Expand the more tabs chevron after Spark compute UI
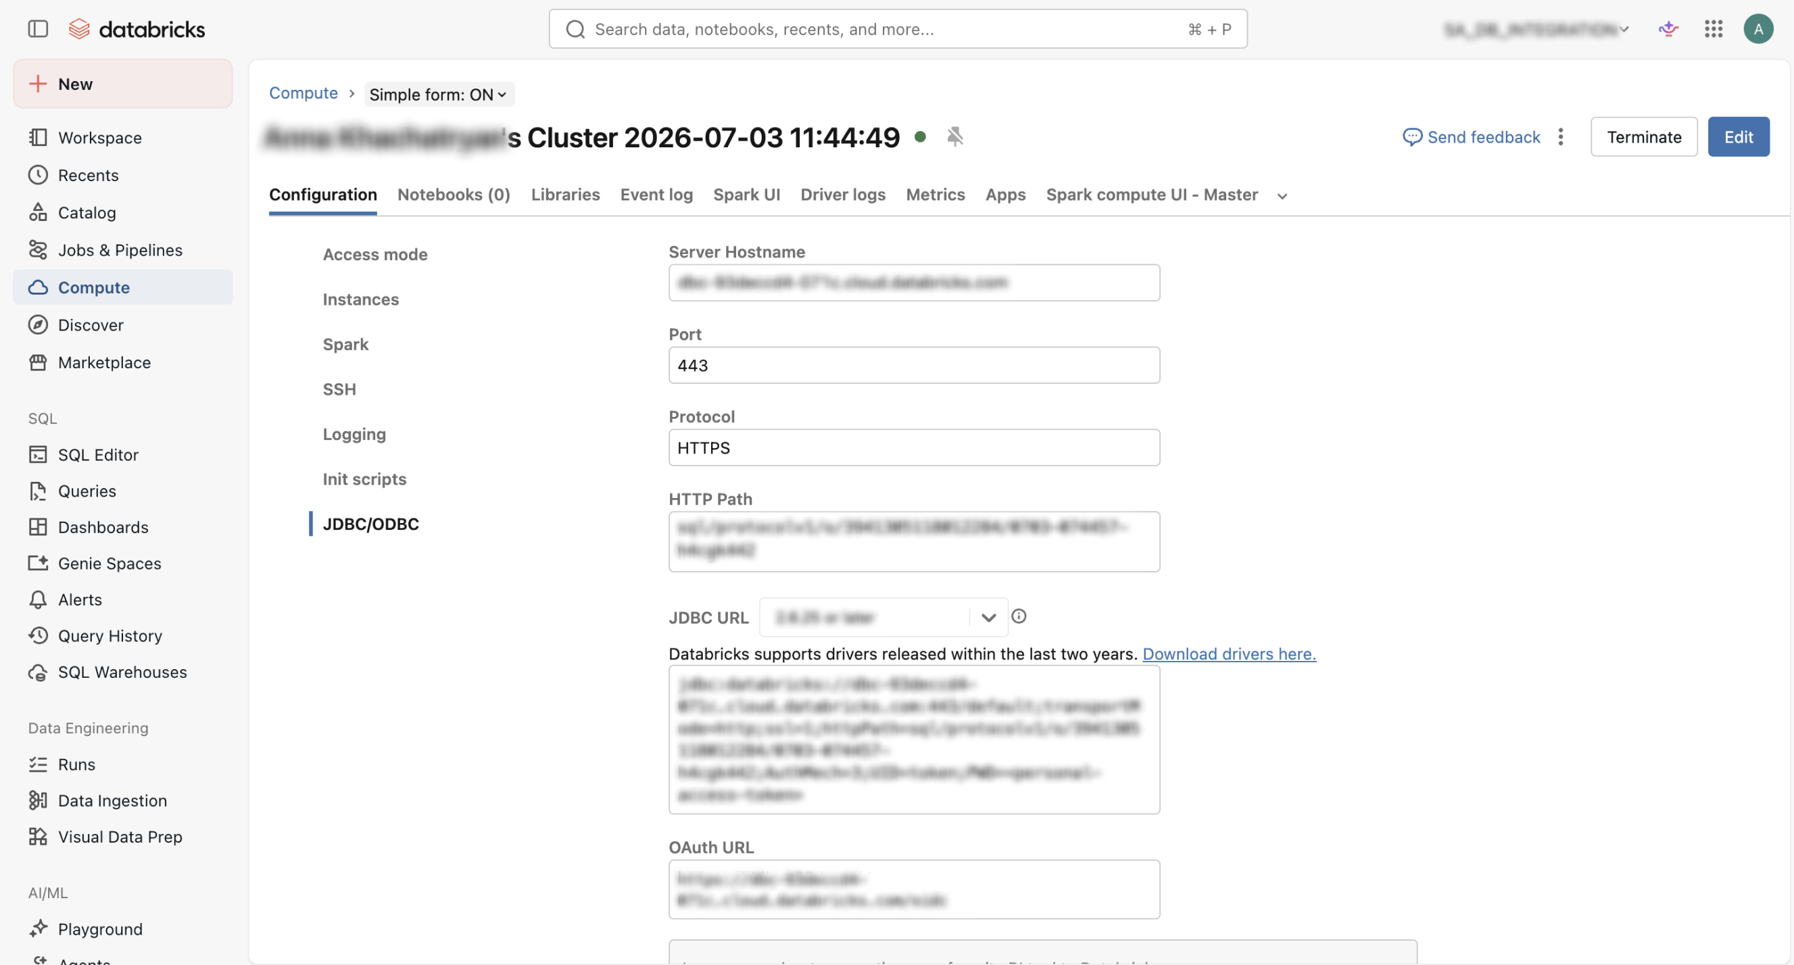The width and height of the screenshot is (1794, 965). click(x=1282, y=197)
